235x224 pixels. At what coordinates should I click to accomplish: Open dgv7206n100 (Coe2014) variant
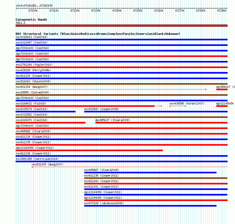(x=32, y=126)
